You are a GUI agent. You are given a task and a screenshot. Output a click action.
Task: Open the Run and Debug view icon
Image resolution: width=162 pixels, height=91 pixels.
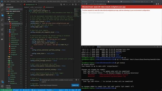2,20
